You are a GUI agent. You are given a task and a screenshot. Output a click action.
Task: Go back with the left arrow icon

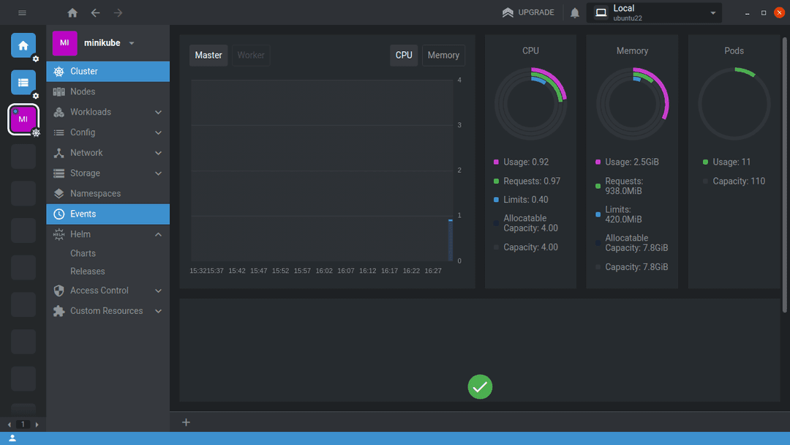(x=95, y=13)
